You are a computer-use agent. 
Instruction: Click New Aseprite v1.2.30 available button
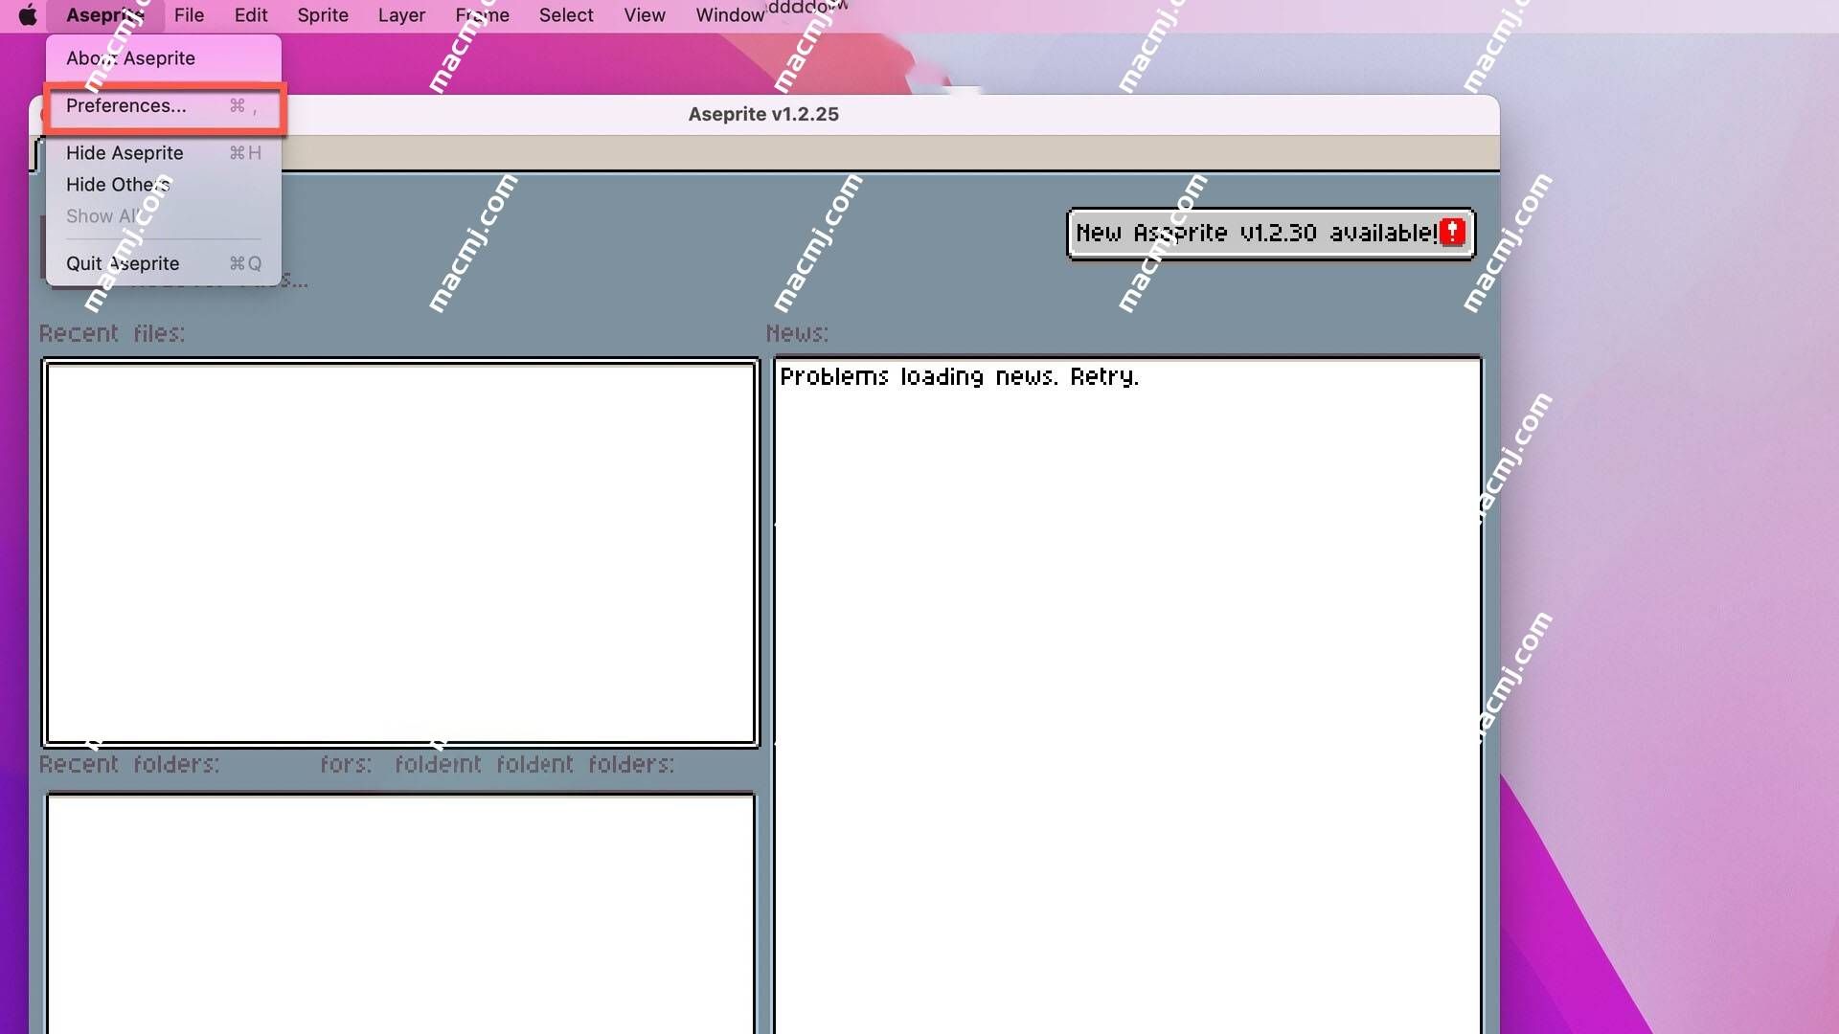pyautogui.click(x=1270, y=234)
